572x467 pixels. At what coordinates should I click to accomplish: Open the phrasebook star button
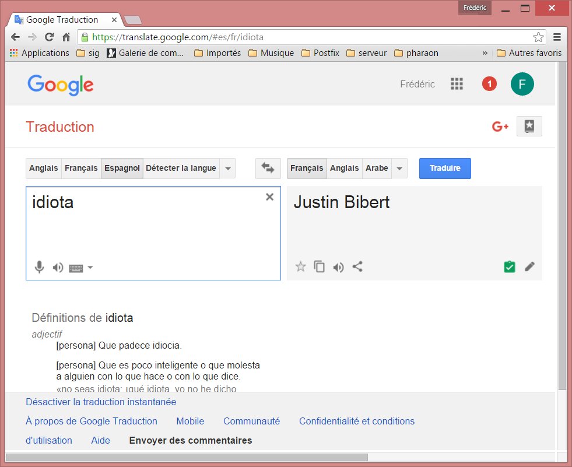(529, 127)
